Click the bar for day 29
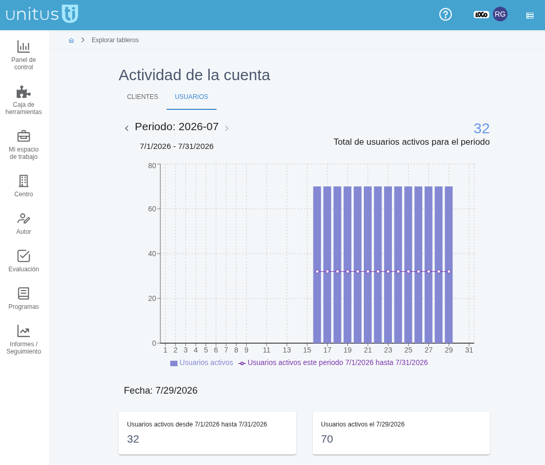This screenshot has height=465, width=545. pos(449,265)
